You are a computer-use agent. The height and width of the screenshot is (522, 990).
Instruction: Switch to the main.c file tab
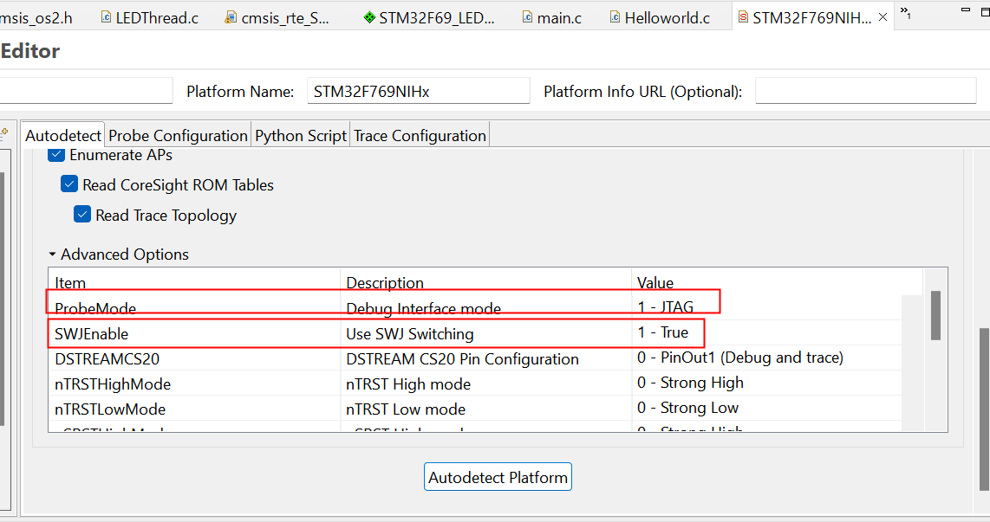click(559, 17)
